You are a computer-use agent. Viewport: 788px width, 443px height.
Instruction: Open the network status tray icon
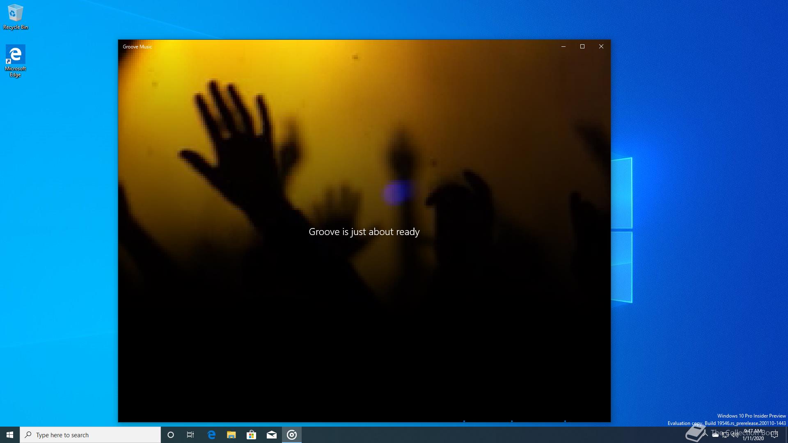pos(725,435)
